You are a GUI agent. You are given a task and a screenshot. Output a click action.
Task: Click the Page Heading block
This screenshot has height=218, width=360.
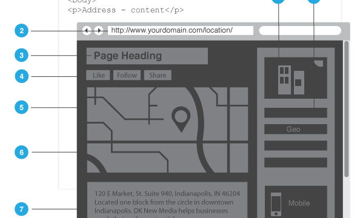point(147,56)
